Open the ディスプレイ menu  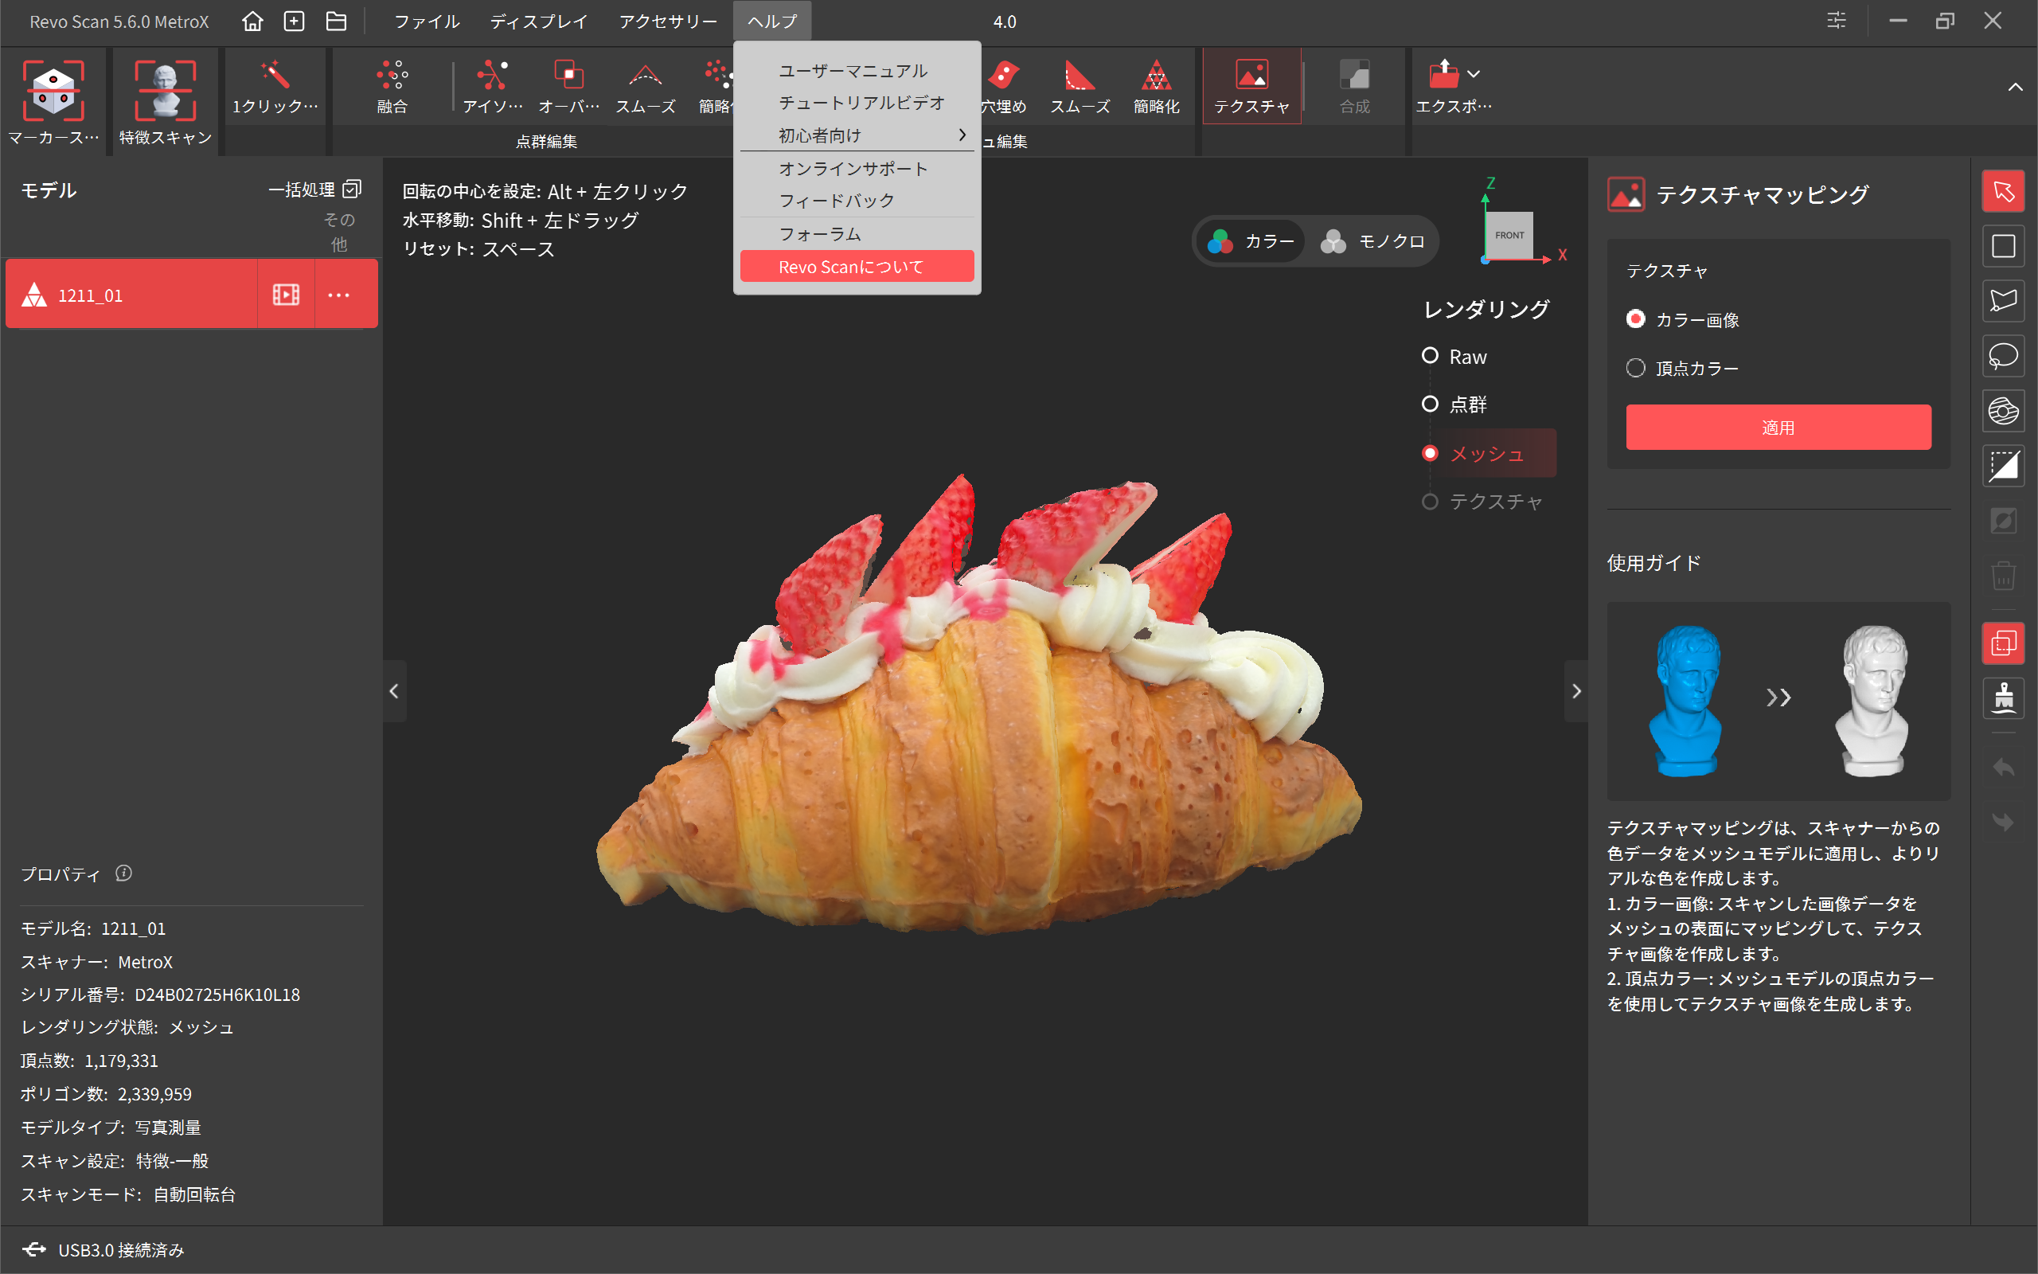click(x=539, y=21)
